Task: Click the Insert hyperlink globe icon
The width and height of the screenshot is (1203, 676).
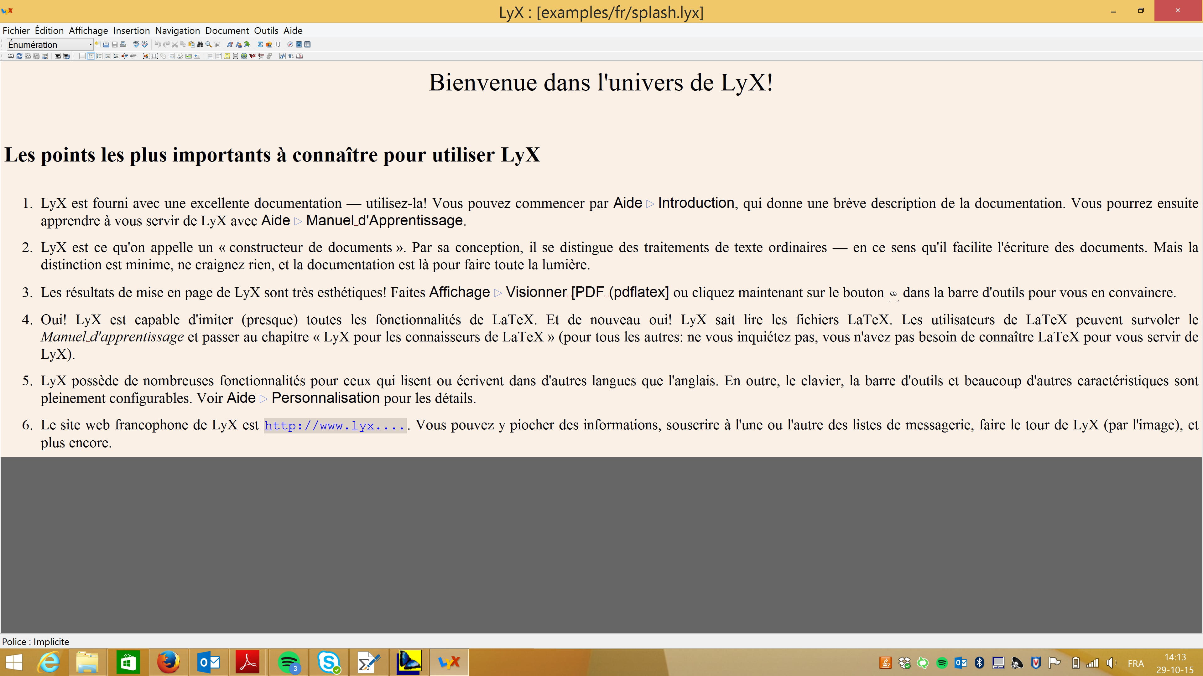Action: point(244,56)
